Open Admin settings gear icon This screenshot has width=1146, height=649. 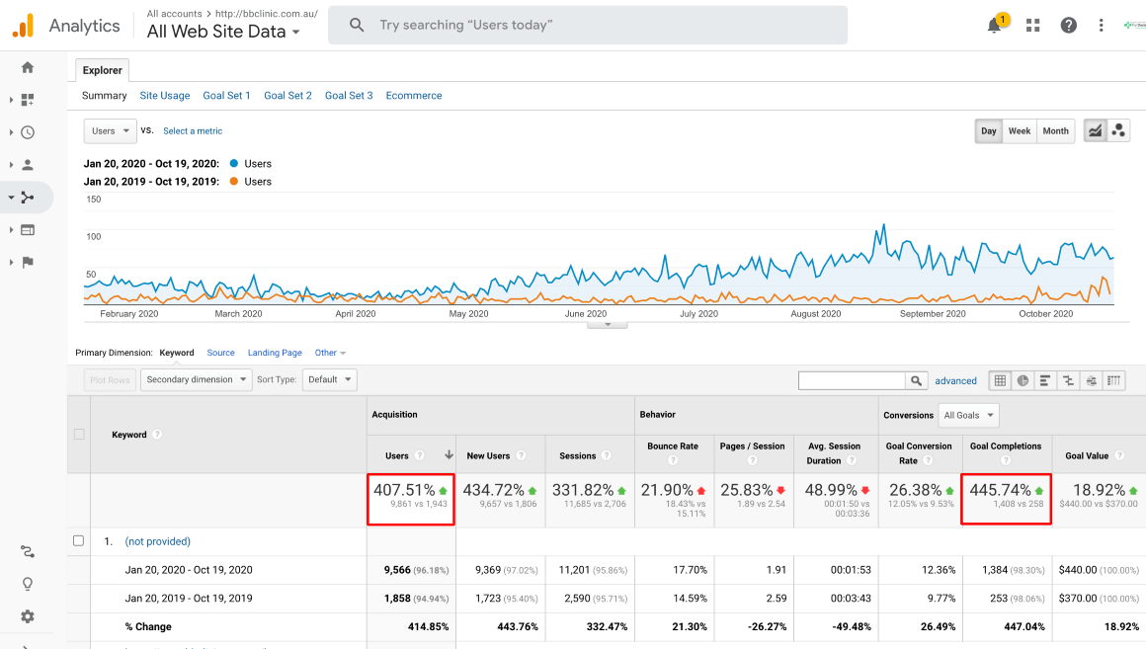(28, 616)
